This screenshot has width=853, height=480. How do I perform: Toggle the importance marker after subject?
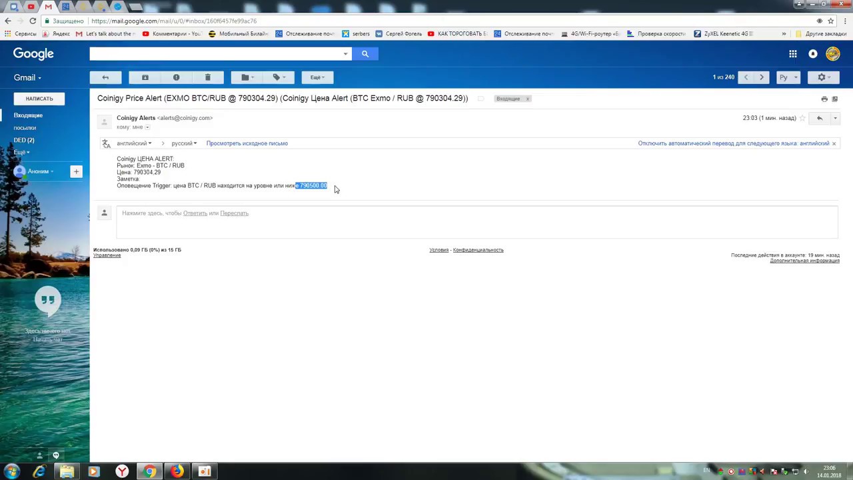[x=480, y=99]
